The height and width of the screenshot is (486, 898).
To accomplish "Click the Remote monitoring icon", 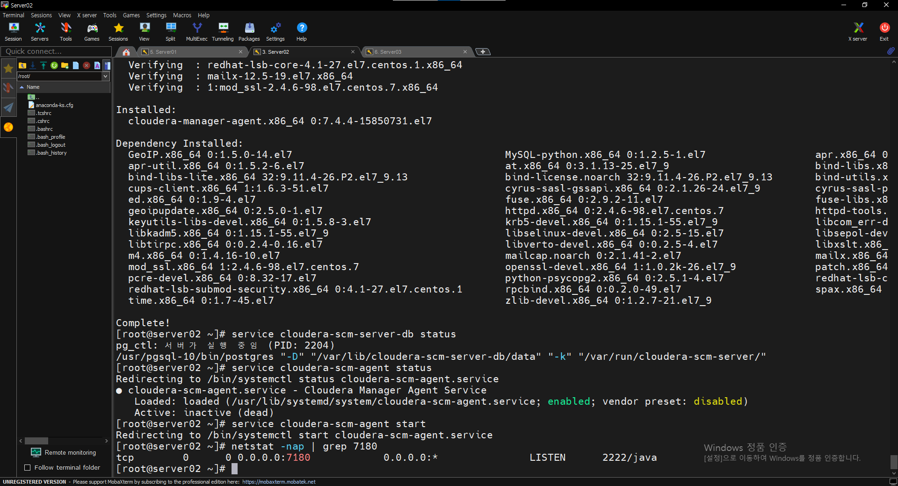I will pos(36,452).
